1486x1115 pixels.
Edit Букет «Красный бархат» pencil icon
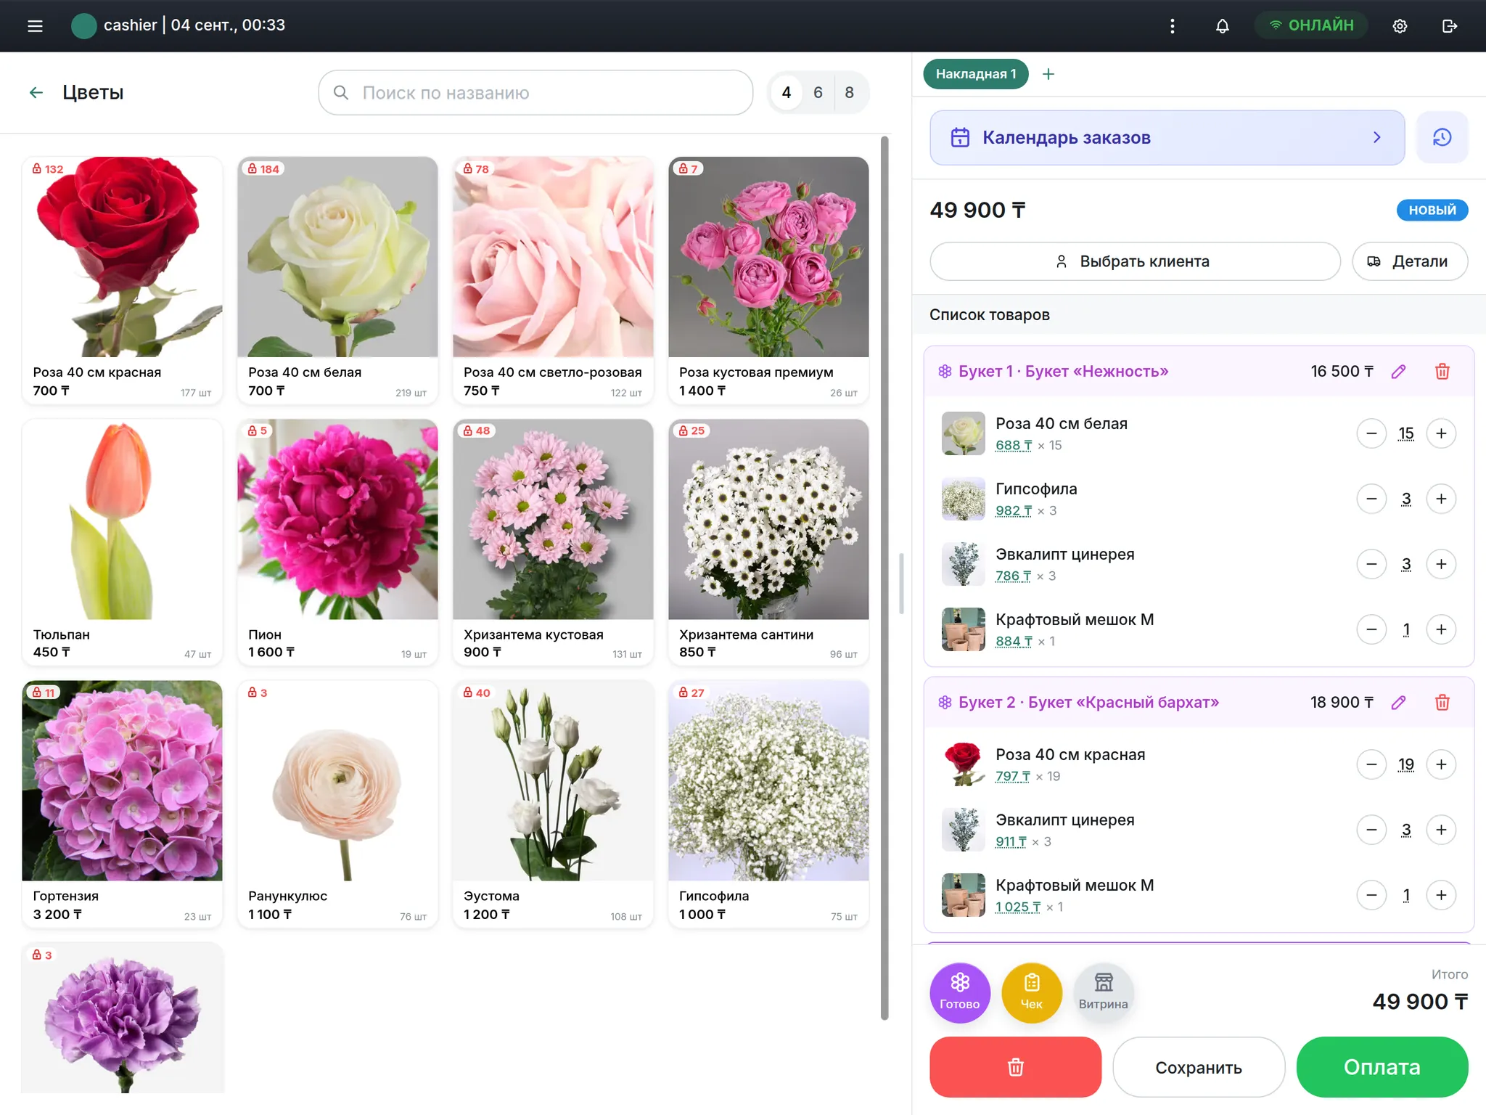point(1399,703)
